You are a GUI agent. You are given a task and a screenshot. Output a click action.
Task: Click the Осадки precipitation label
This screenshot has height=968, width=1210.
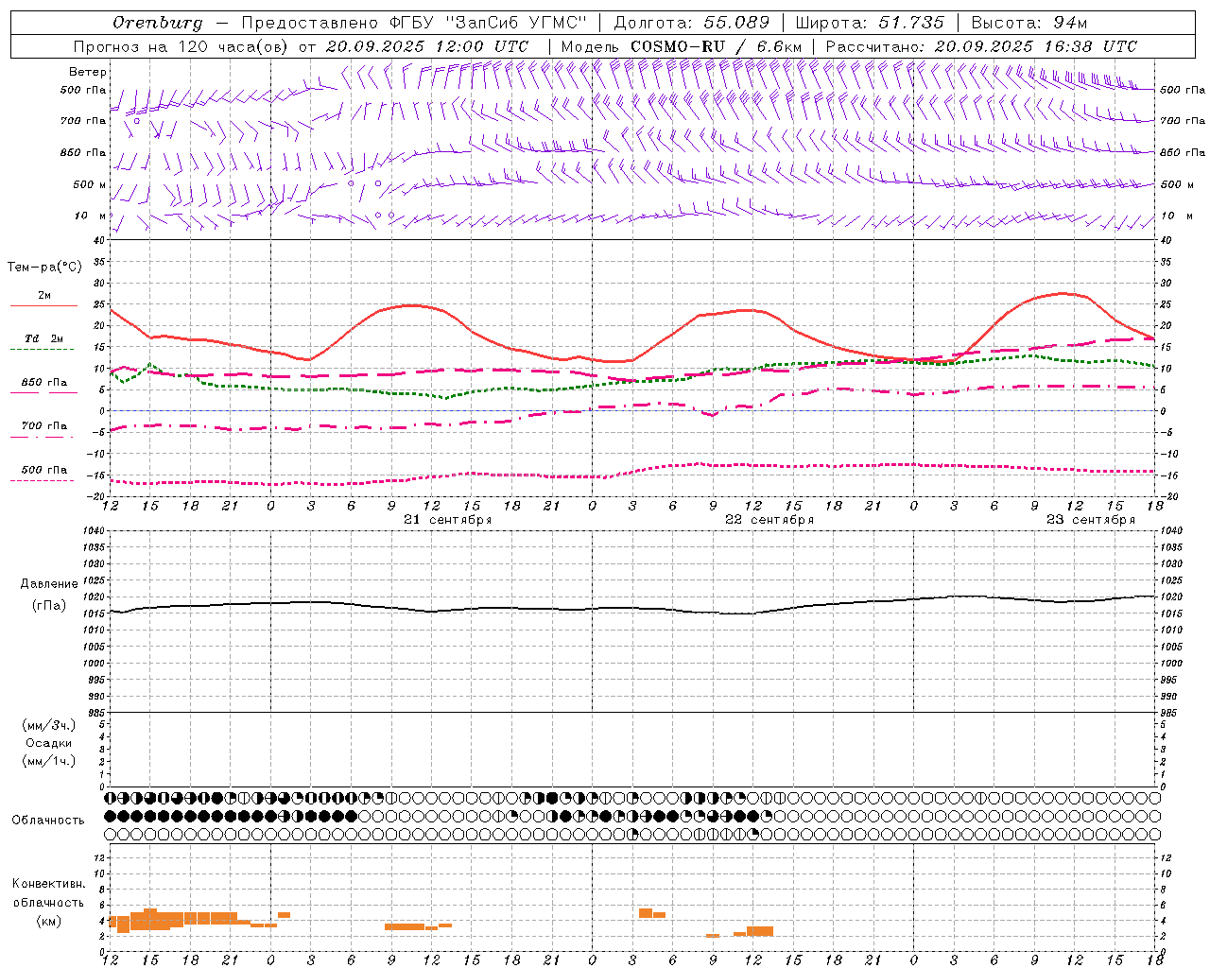49,743
